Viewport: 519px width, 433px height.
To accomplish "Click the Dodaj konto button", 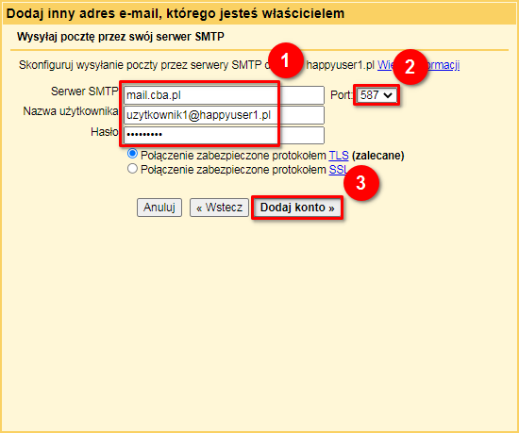I will [x=297, y=208].
